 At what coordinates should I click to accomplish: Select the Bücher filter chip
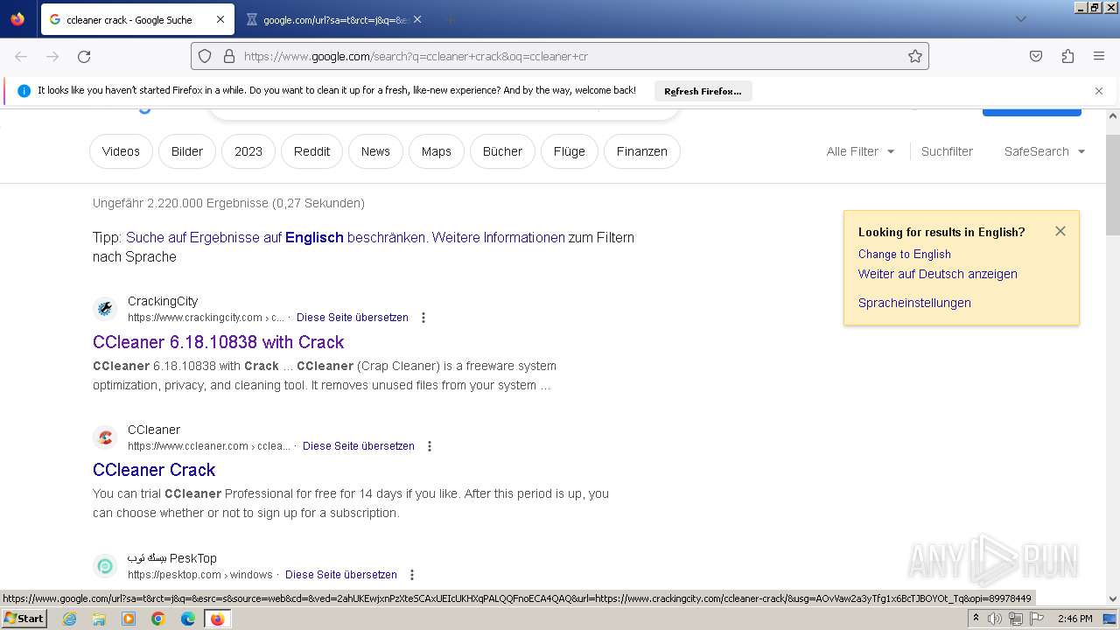pyautogui.click(x=502, y=151)
